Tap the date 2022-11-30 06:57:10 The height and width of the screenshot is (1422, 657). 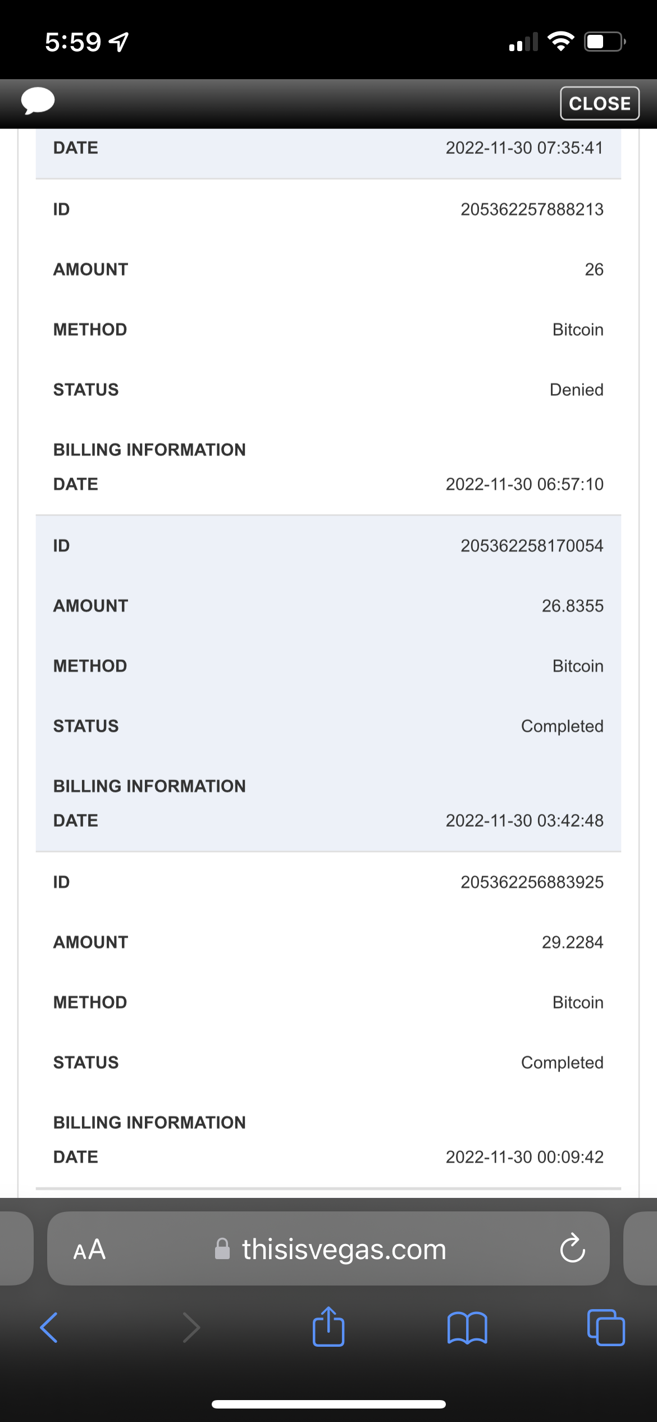(x=524, y=484)
